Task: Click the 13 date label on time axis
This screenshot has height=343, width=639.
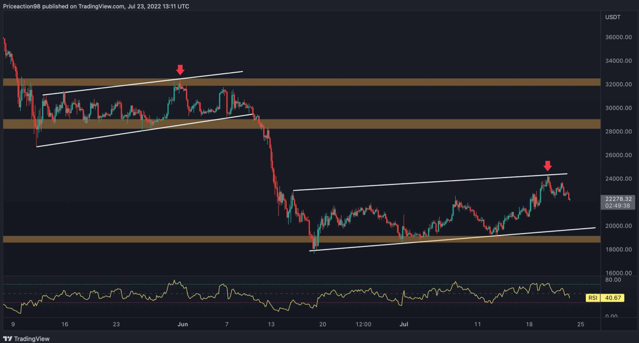Action: click(271, 324)
